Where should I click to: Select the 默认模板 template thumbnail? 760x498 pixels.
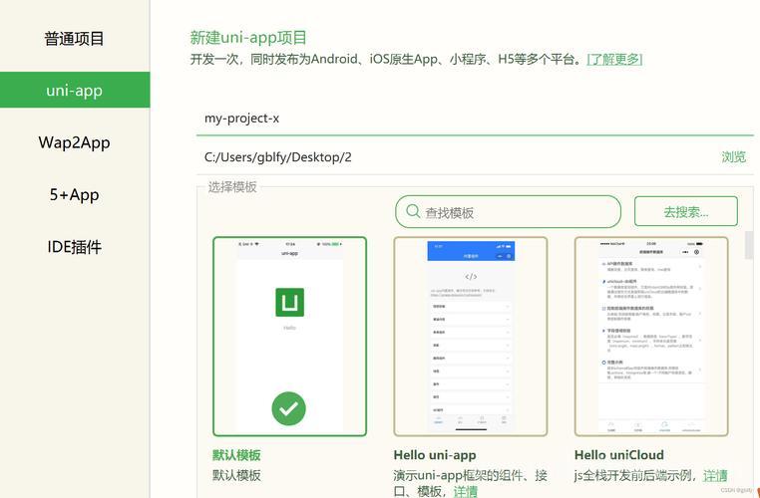tap(290, 337)
